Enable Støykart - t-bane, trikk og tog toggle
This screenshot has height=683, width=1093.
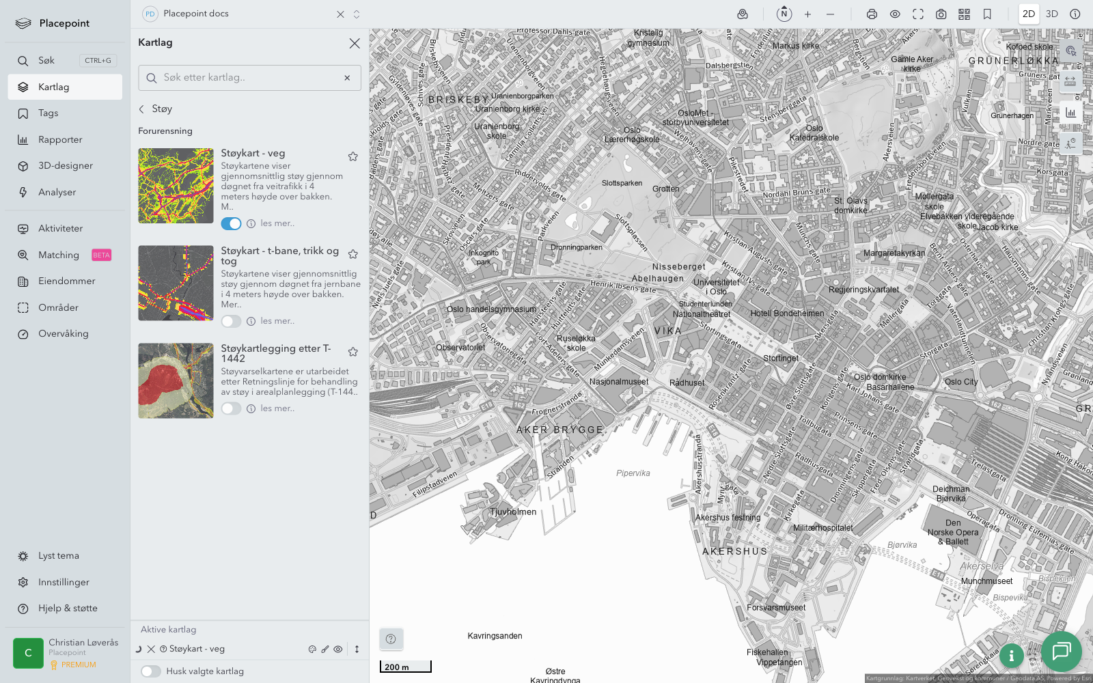tap(231, 322)
